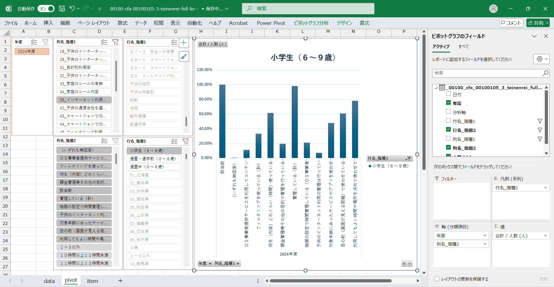The width and height of the screenshot is (554, 287).
Task: Open the ピボットグラフ分析 ribbon tab
Action: (x=311, y=23)
